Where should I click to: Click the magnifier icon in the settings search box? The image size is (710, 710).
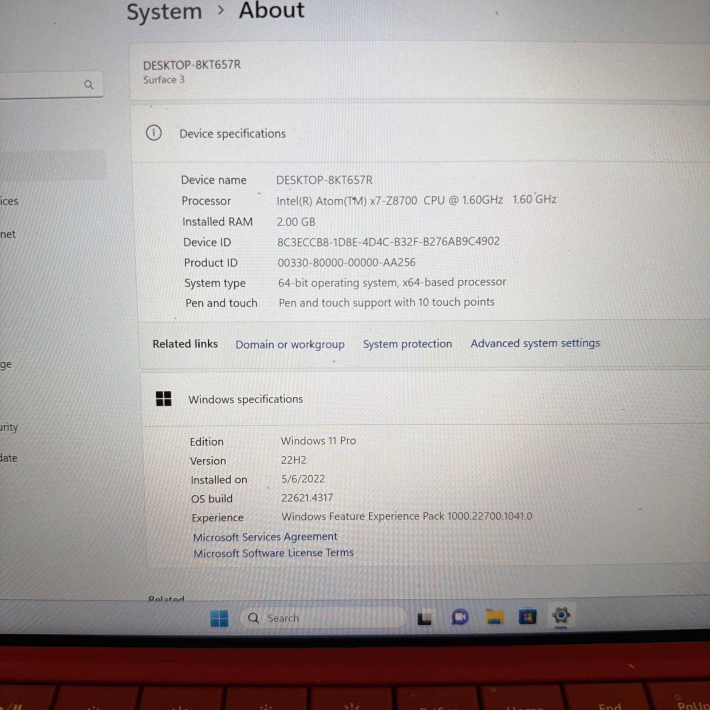coord(89,84)
